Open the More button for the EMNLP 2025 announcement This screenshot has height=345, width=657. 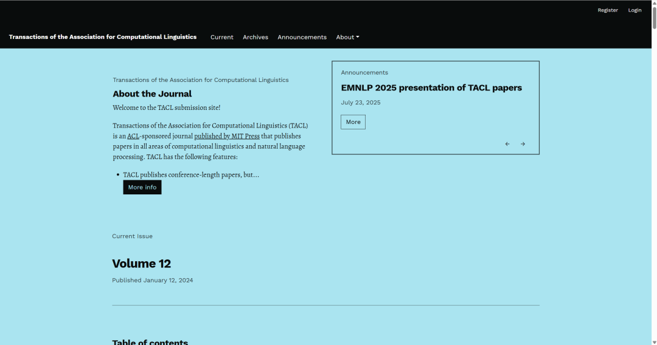(353, 122)
